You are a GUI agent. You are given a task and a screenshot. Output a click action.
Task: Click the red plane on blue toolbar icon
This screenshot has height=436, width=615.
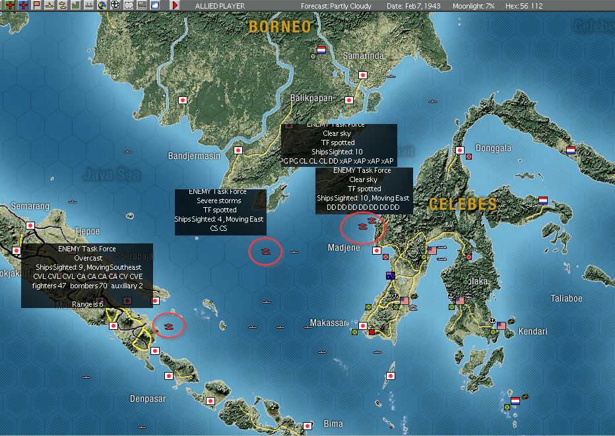(x=24, y=5)
